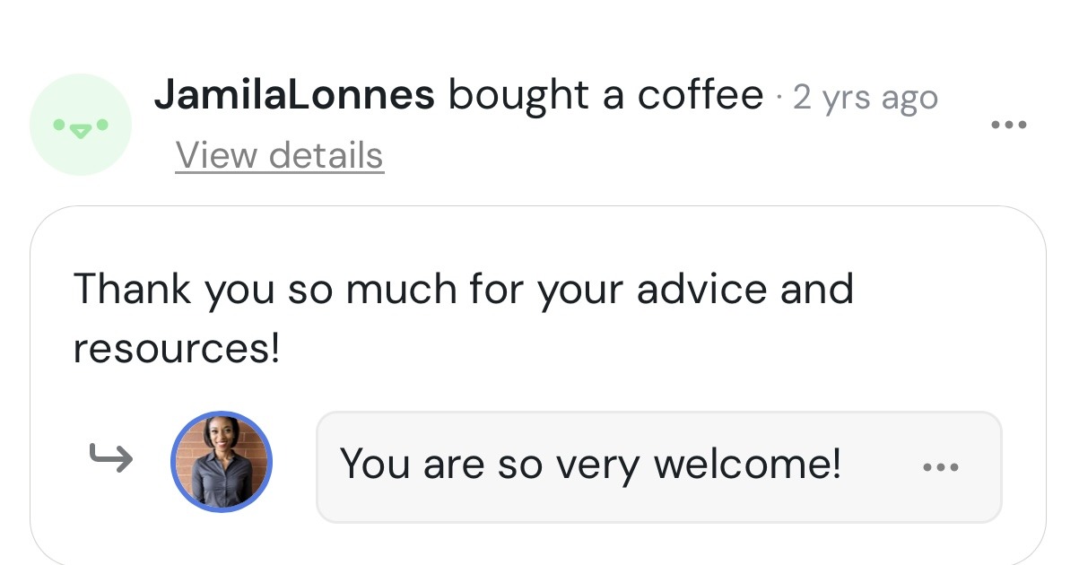Open the three-dot options inside the reply bubble

click(x=940, y=467)
